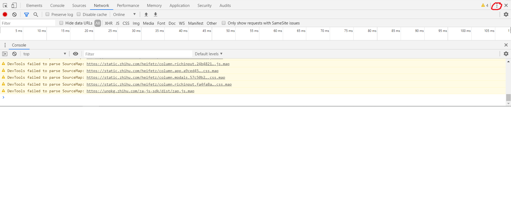Switch to the Audits tab
The width and height of the screenshot is (511, 206).
click(225, 5)
